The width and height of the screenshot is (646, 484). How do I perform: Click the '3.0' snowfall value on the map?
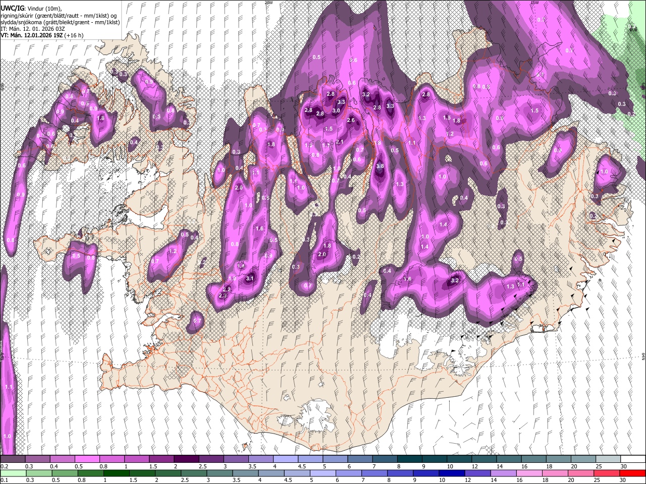[x=336, y=110]
